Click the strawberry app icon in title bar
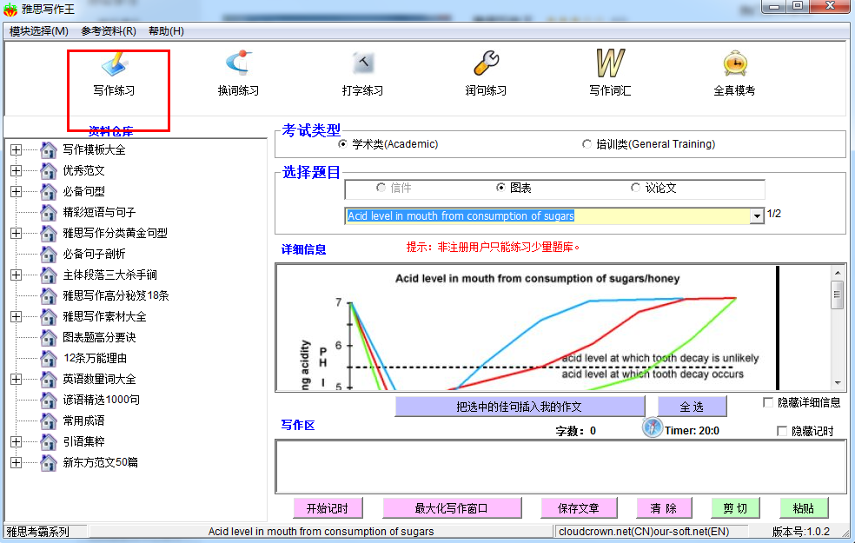This screenshot has height=543, width=855. pos(10,10)
